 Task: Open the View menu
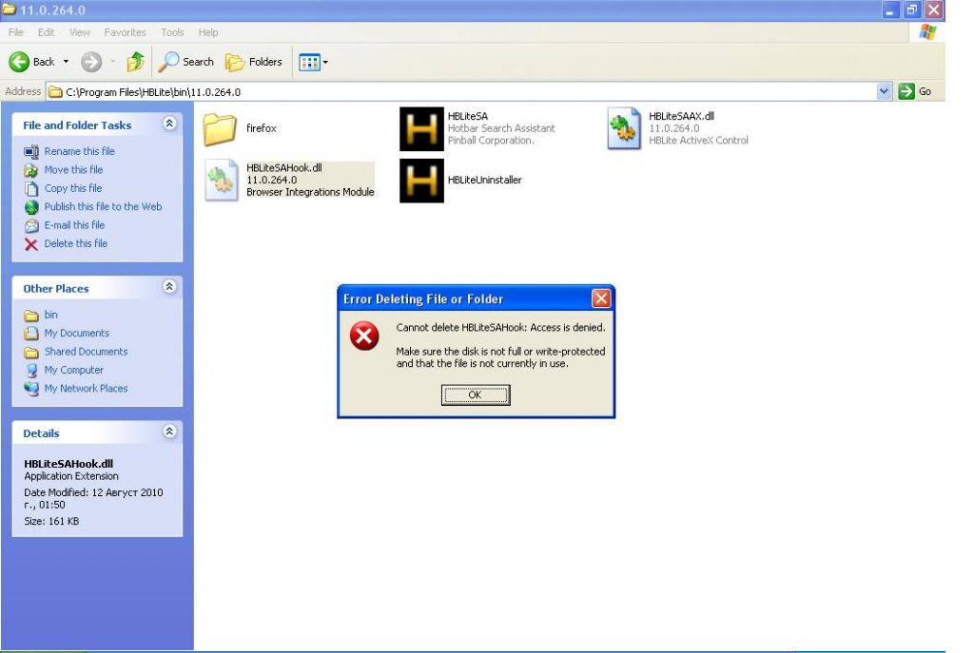[x=80, y=32]
